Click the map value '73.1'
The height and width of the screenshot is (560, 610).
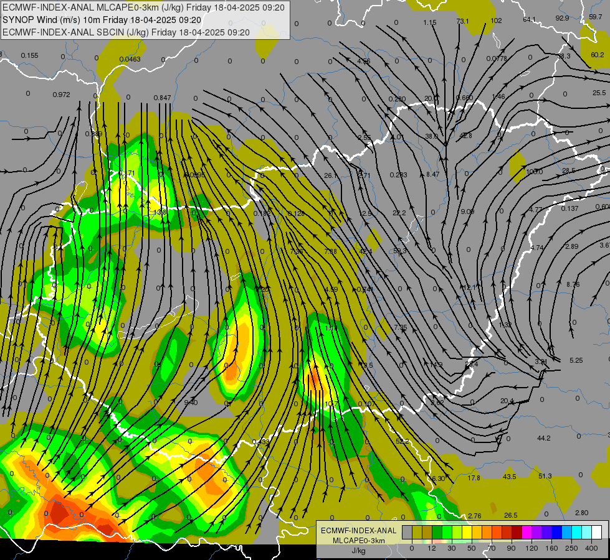tap(462, 21)
